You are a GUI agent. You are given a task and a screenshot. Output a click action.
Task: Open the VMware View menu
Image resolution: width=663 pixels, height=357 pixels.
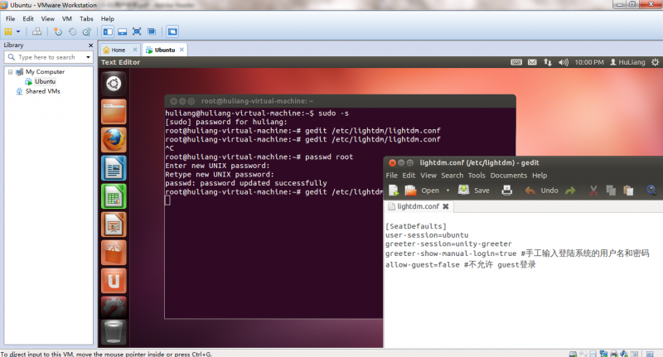[47, 18]
